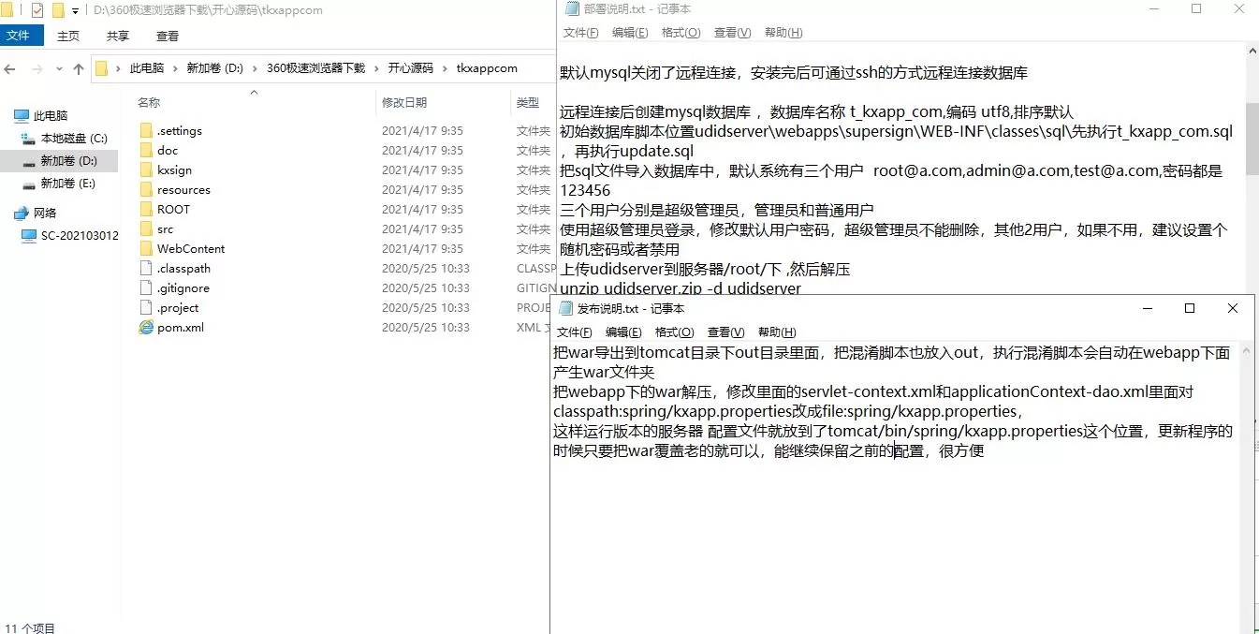
Task: Switch to the 主页 ribbon tab
Action: [68, 36]
